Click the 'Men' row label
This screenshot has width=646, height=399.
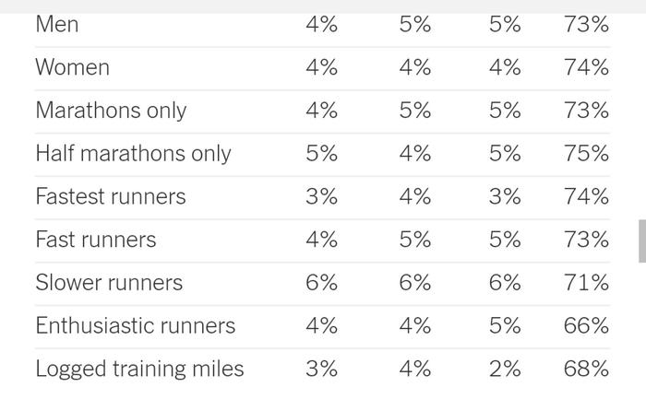[57, 25]
